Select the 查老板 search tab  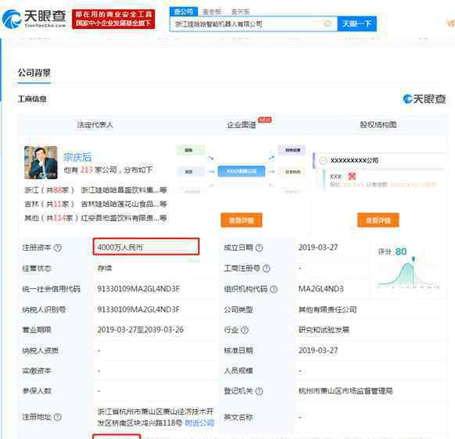[212, 12]
